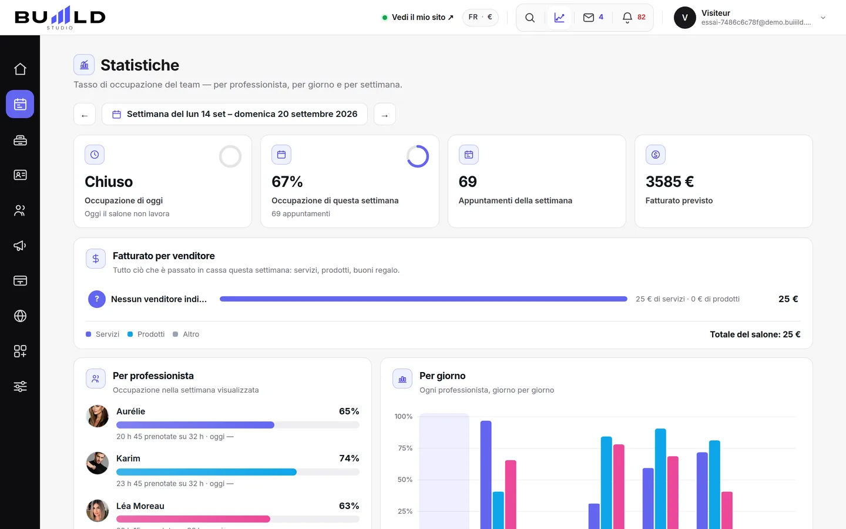Click '25 € di servizi · 0 € di prodotti'
Viewport: 846px width, 529px height.
point(687,299)
